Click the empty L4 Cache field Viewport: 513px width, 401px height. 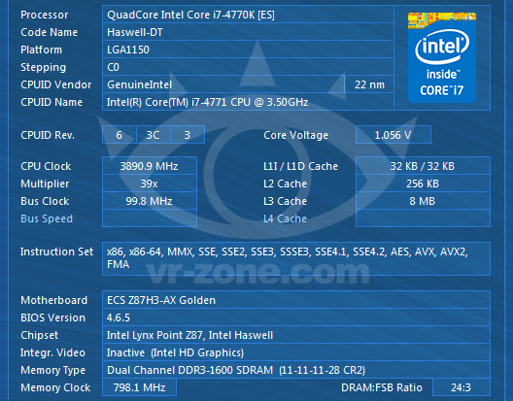[423, 218]
